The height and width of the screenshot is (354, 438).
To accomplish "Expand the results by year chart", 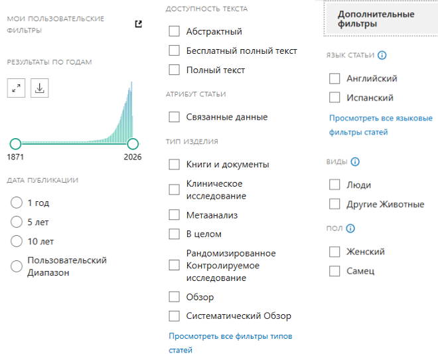I will pyautogui.click(x=17, y=88).
